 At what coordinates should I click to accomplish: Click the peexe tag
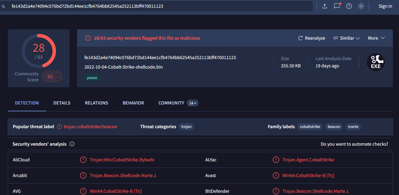[x=92, y=78]
